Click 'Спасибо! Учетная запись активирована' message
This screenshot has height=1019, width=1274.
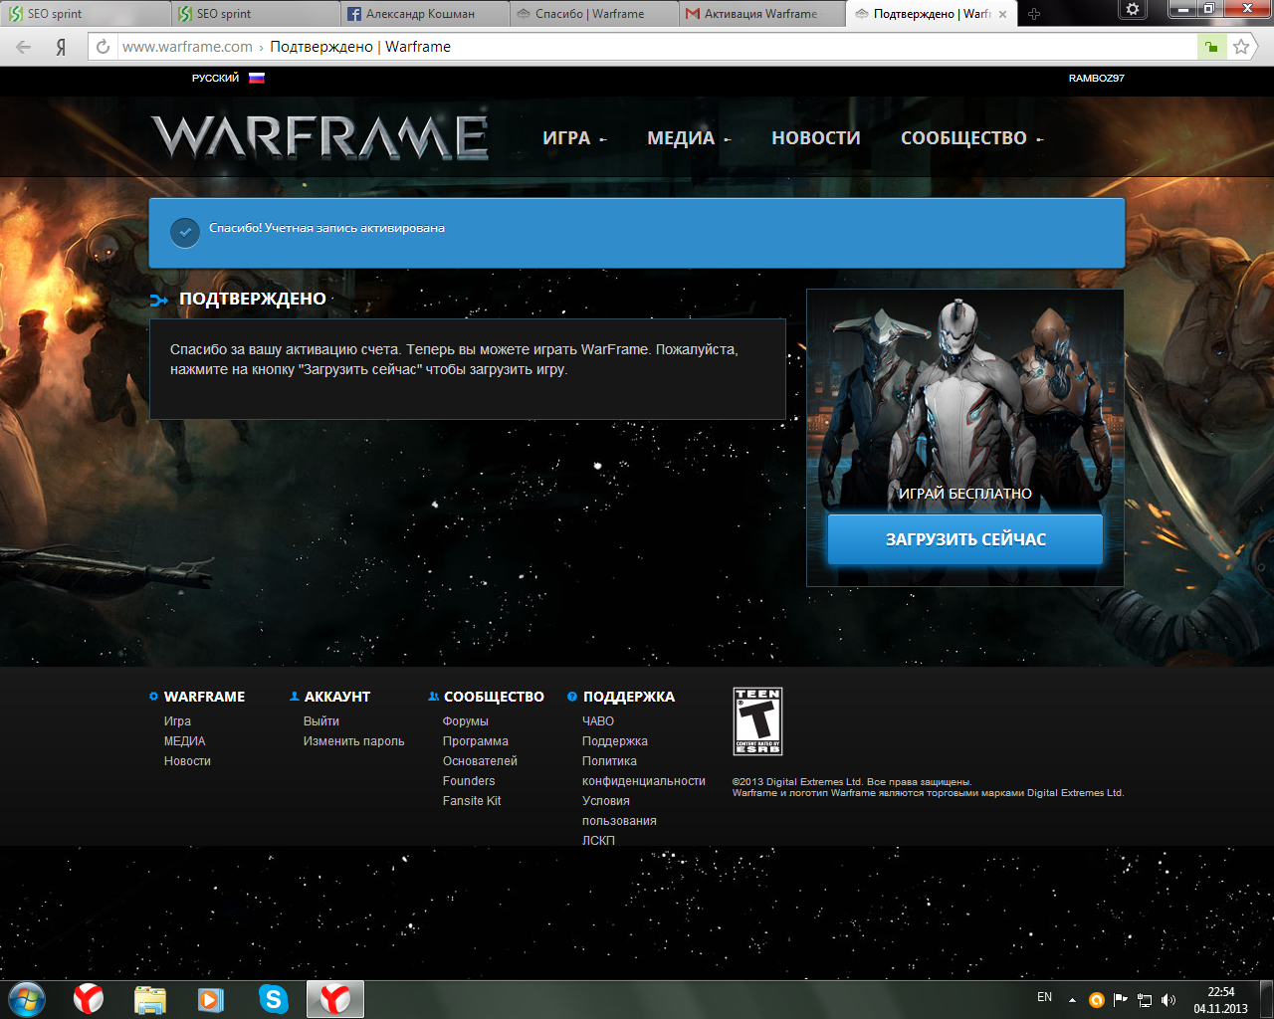326,228
